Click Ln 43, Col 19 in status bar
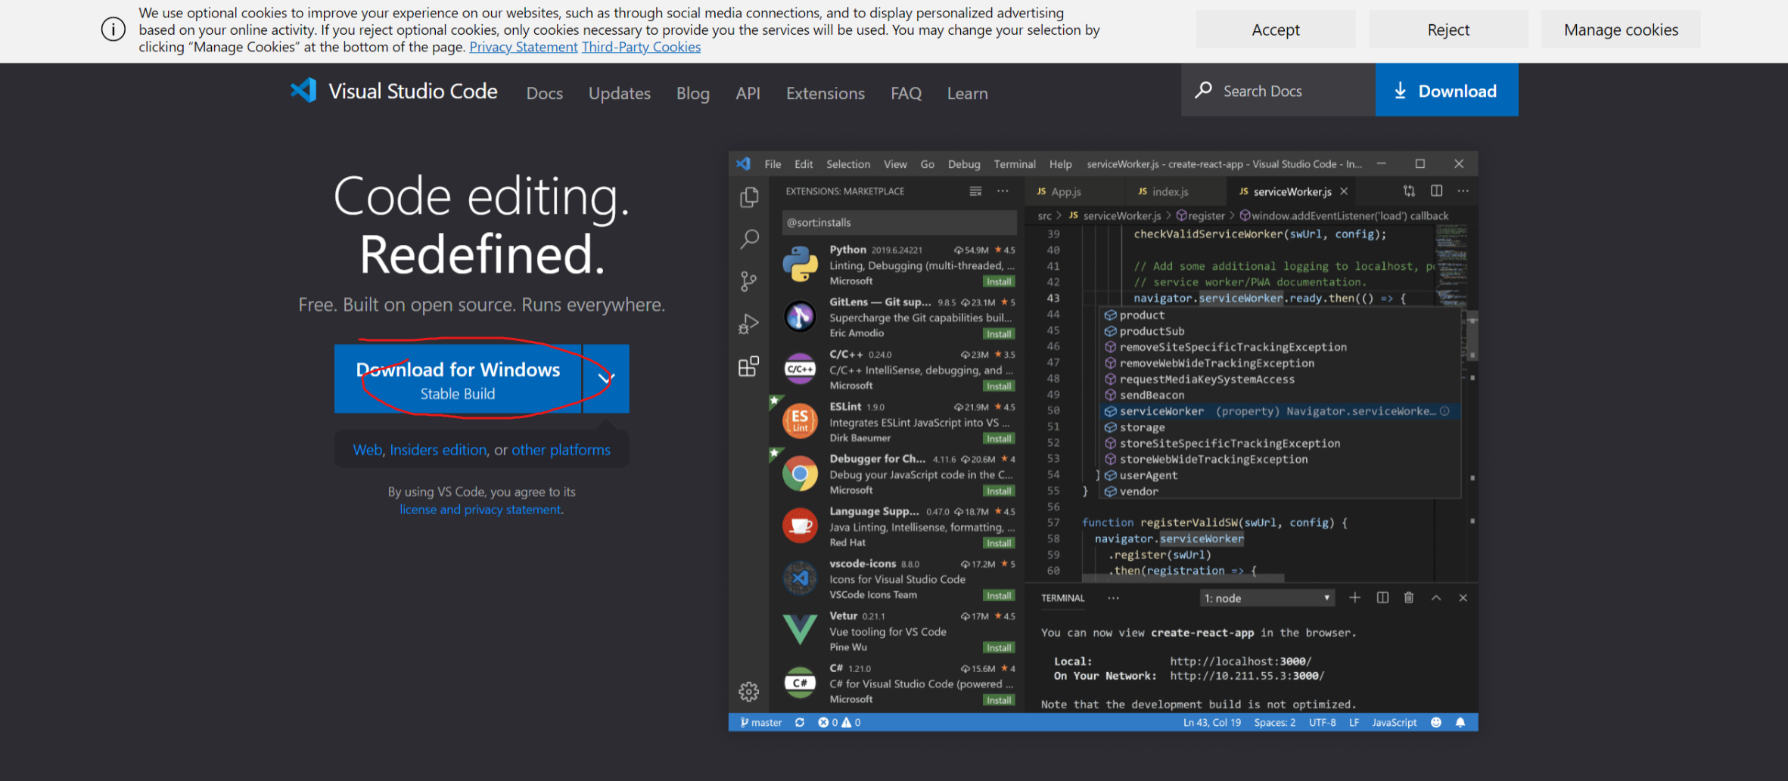This screenshot has width=1788, height=781. click(x=1212, y=723)
